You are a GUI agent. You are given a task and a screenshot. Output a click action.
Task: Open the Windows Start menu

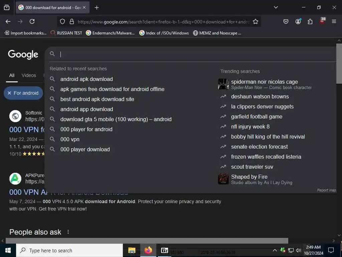(x=8, y=250)
